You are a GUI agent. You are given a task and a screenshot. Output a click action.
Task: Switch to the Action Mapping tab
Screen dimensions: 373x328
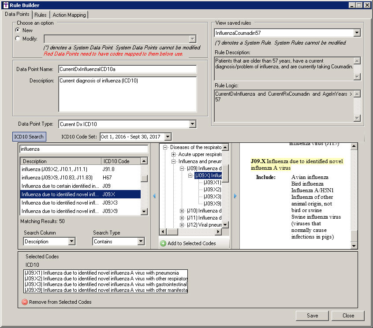[69, 15]
